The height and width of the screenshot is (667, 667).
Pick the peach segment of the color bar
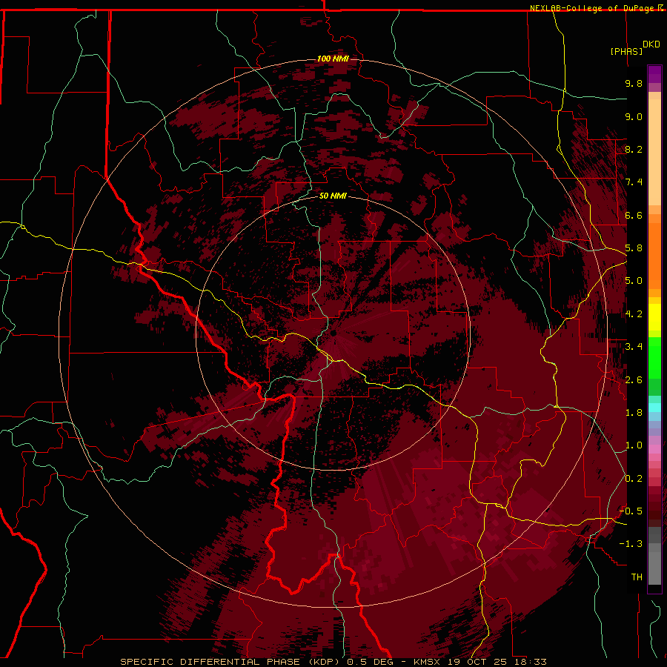pos(654,152)
